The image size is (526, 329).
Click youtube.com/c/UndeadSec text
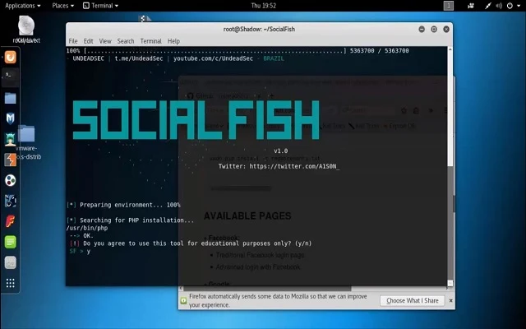click(x=213, y=58)
